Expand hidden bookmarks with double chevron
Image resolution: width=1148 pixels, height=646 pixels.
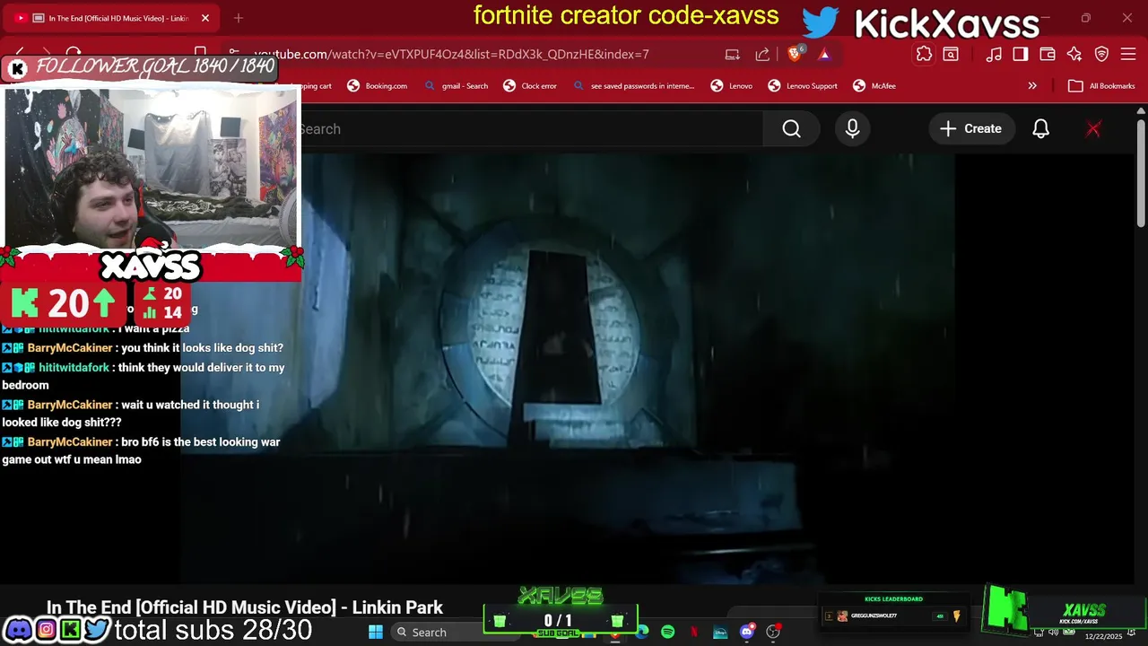coord(1032,86)
